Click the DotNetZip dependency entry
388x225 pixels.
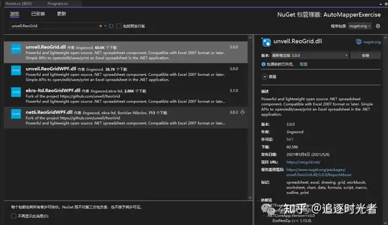pos(292,221)
